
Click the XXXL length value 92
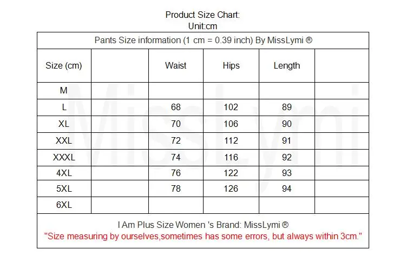click(286, 157)
